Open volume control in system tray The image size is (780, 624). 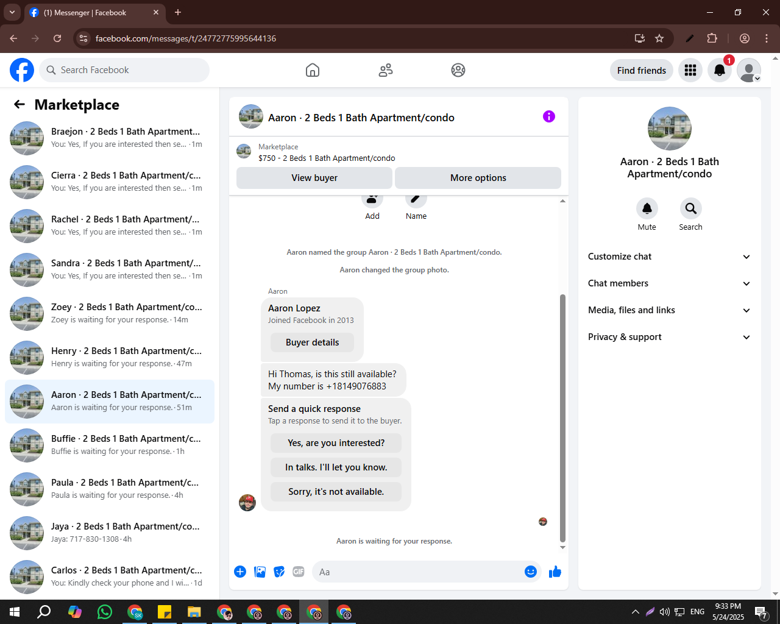664,612
